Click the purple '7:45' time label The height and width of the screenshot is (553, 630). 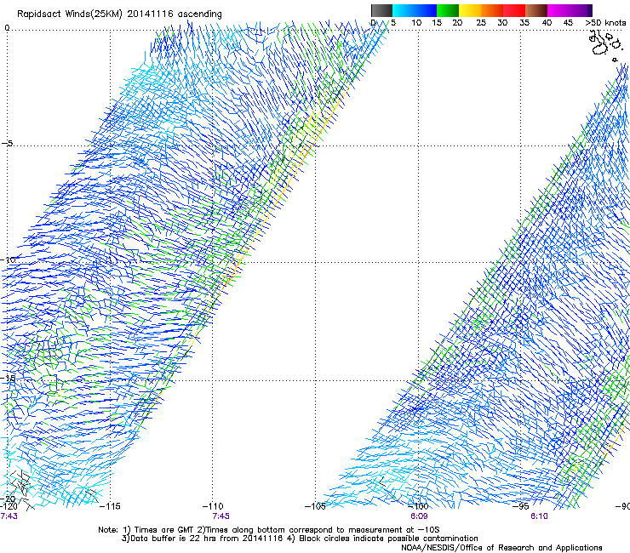coord(220,516)
